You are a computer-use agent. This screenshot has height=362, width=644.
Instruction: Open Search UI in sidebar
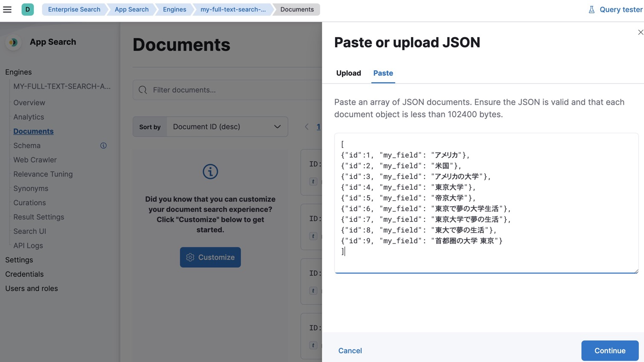click(x=29, y=231)
